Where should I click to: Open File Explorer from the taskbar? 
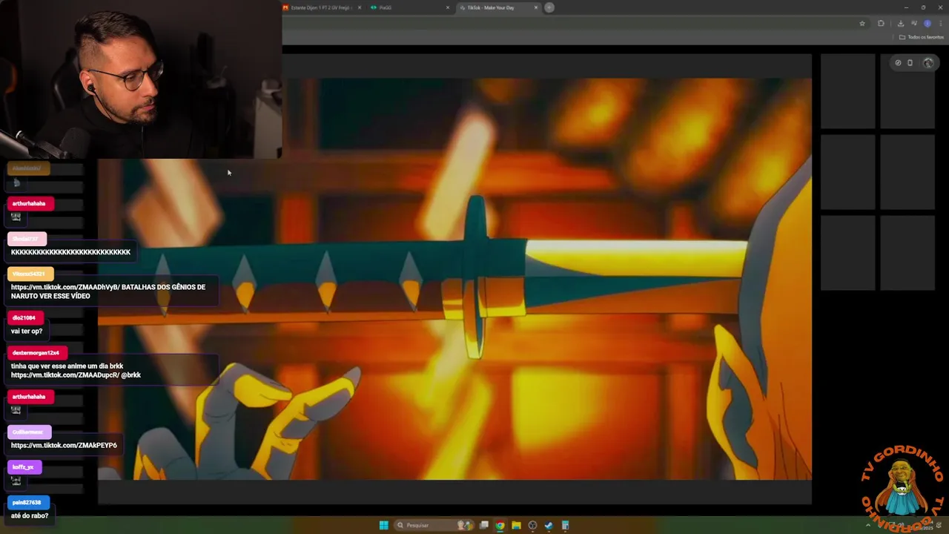[x=516, y=525]
